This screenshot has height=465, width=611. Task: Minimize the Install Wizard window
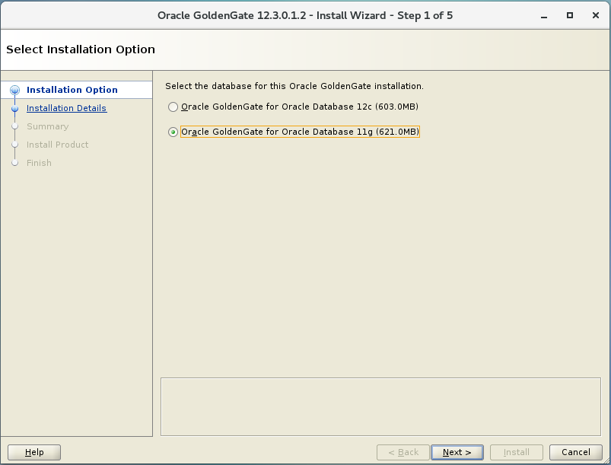[544, 15]
